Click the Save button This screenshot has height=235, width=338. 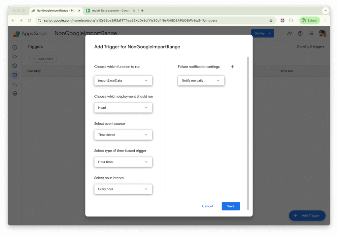[231, 206]
